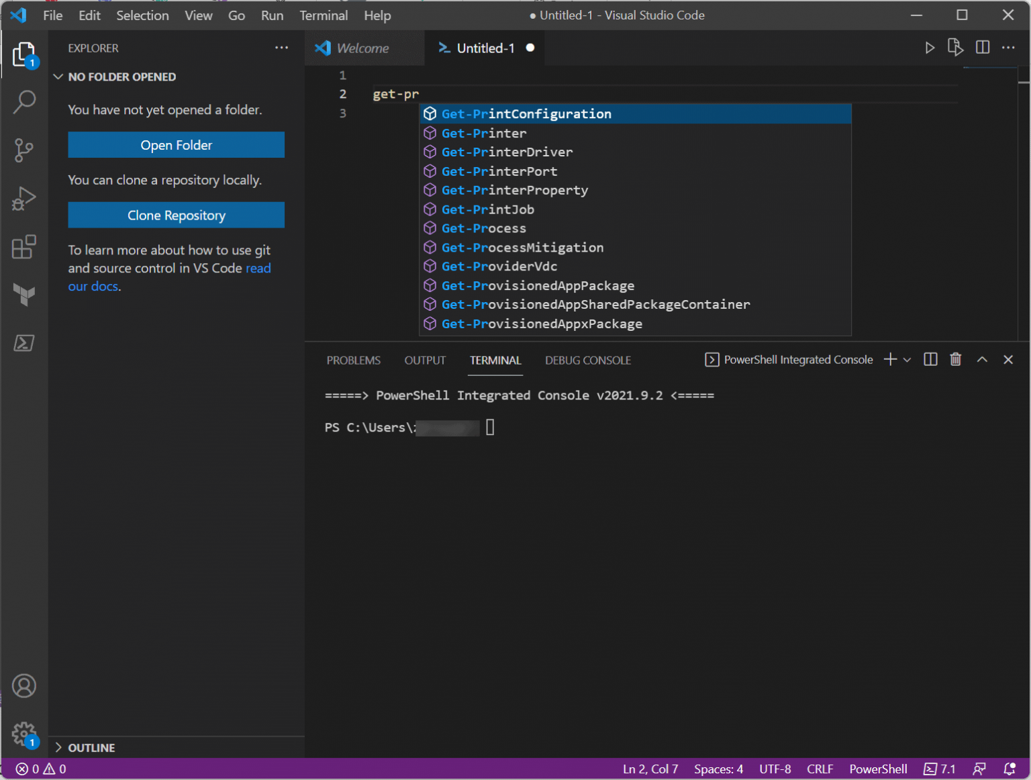Viewport: 1031px width, 780px height.
Task: Open the Search view in activity bar
Action: pyautogui.click(x=24, y=102)
